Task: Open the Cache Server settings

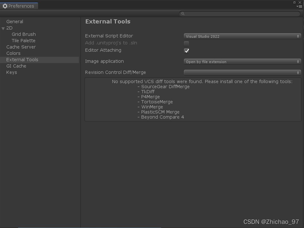Action: click(21, 47)
